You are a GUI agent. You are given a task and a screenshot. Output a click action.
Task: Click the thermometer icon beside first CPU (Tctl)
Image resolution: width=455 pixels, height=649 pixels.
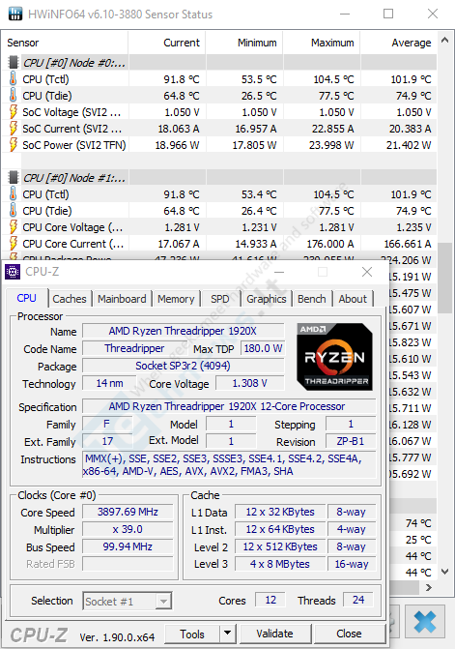pyautogui.click(x=13, y=78)
